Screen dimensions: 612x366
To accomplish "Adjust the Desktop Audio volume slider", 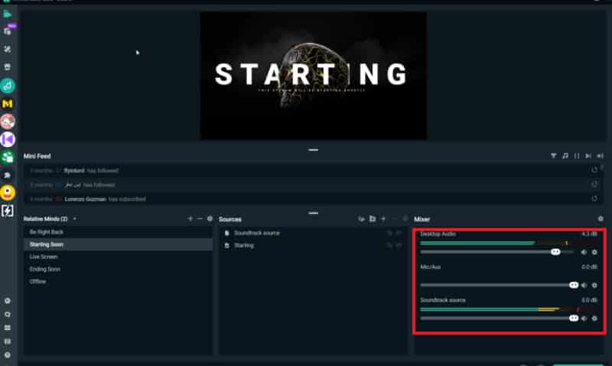I will pos(496,252).
